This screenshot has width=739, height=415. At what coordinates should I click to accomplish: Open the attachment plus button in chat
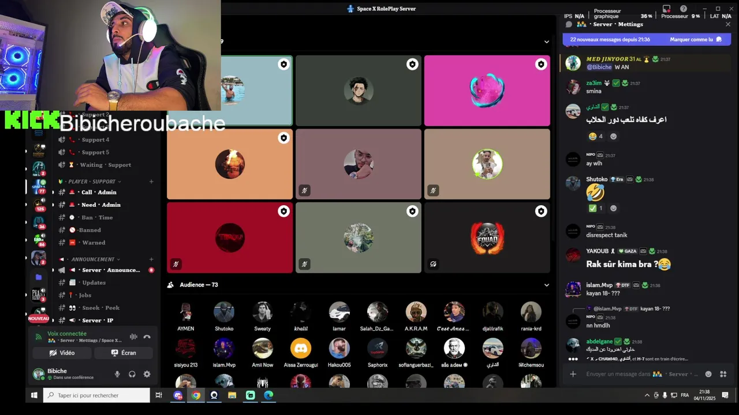click(x=573, y=374)
